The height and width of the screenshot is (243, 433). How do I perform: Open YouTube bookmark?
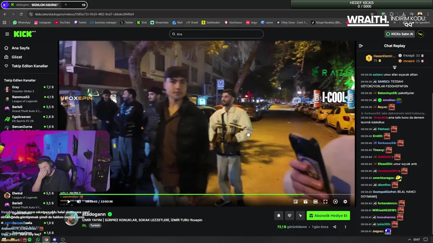click(62, 23)
